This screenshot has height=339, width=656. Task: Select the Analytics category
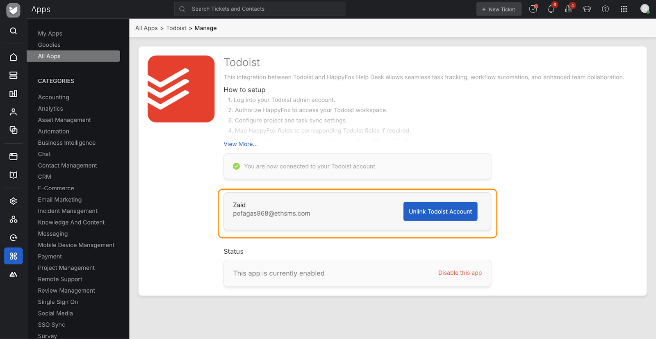[50, 109]
